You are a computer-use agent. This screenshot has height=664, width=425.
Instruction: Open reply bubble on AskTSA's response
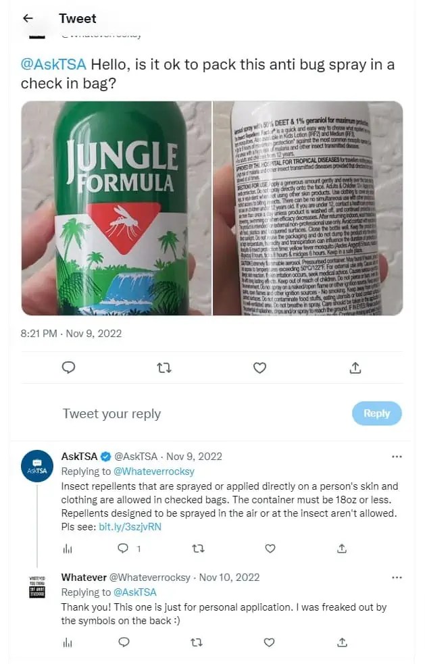tap(123, 548)
